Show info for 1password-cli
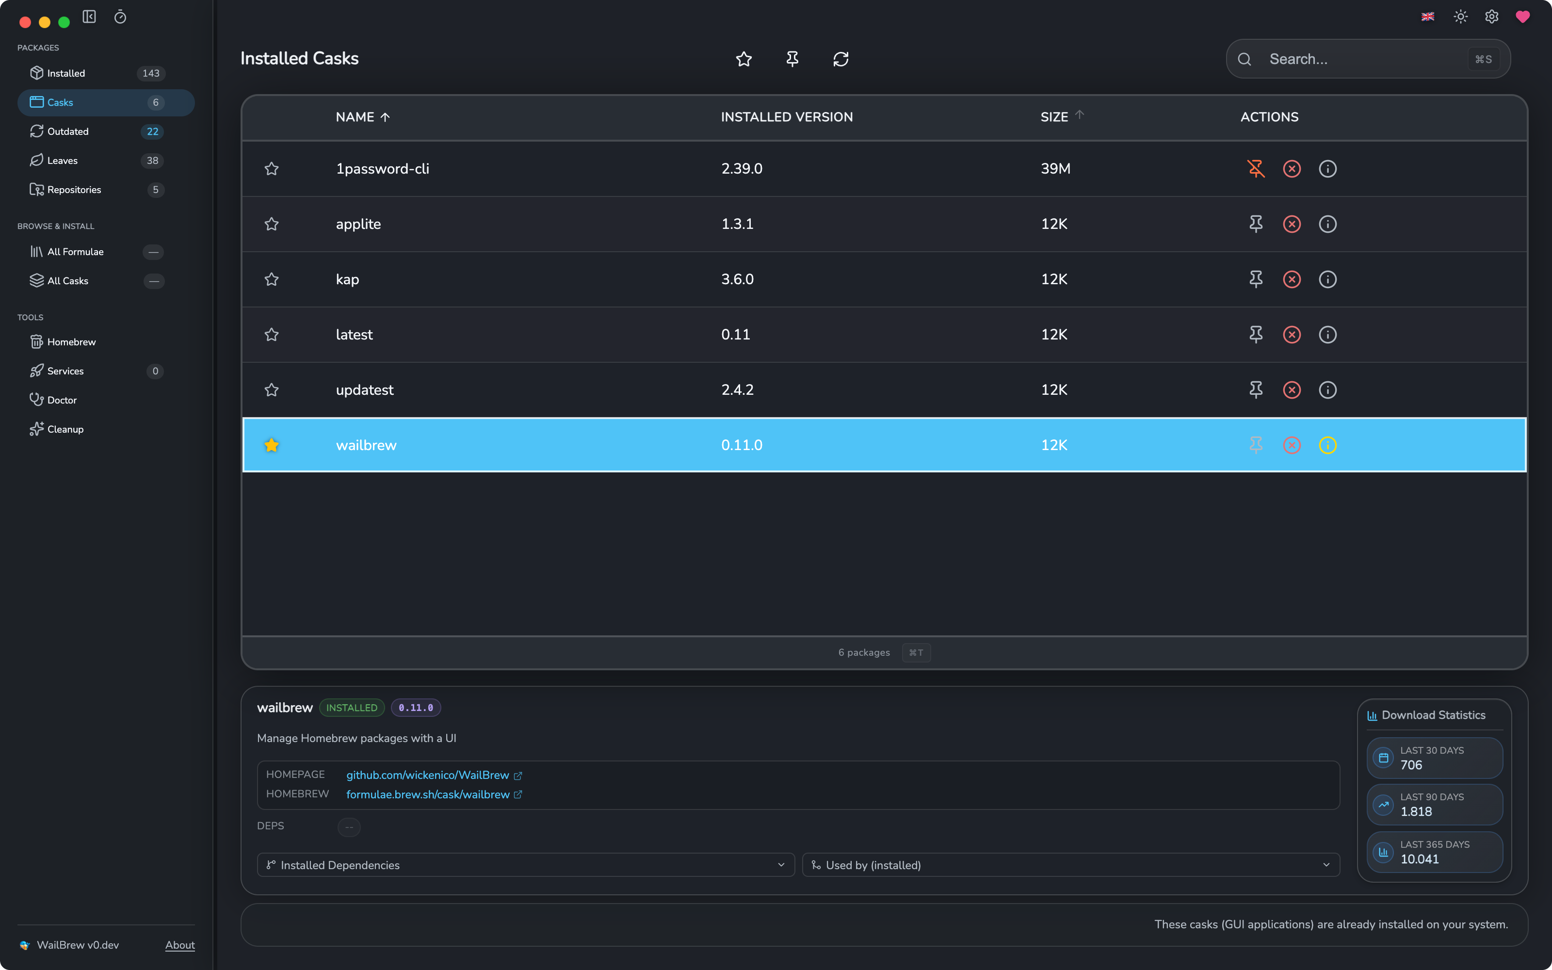The width and height of the screenshot is (1552, 970). pos(1327,169)
